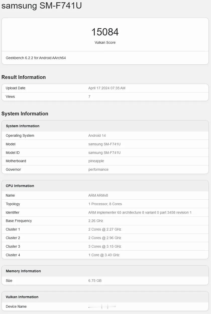Viewport: 211px width, 314px height.
Task: Select the views count value 7
Action: point(89,97)
